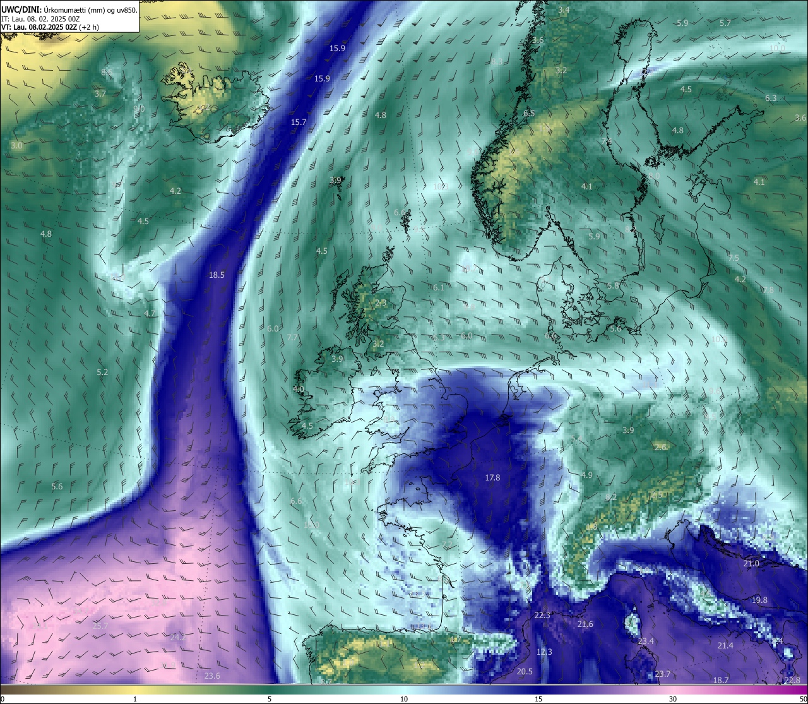Click the precipitable water color scale bar
The height and width of the screenshot is (704, 808).
click(x=404, y=689)
